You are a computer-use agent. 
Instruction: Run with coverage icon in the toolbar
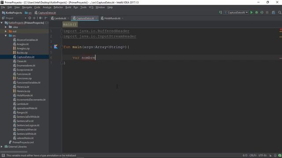(x=262, y=13)
